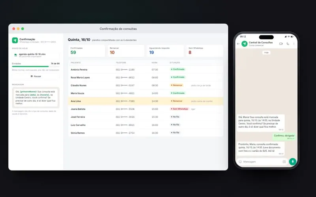
Task: Tap the phone call icon in chat header
Action: pos(288,44)
